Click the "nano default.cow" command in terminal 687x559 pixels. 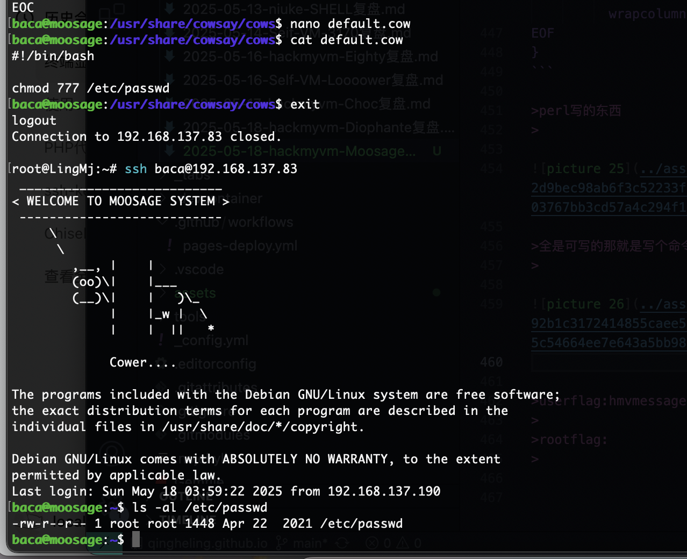350,24
